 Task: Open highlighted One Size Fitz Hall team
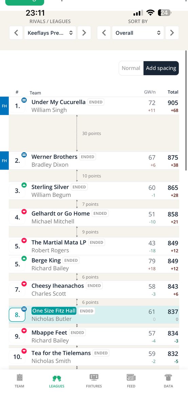[x=54, y=311]
